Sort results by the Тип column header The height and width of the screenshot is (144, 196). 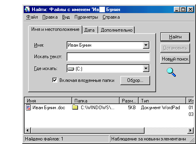tap(162, 101)
